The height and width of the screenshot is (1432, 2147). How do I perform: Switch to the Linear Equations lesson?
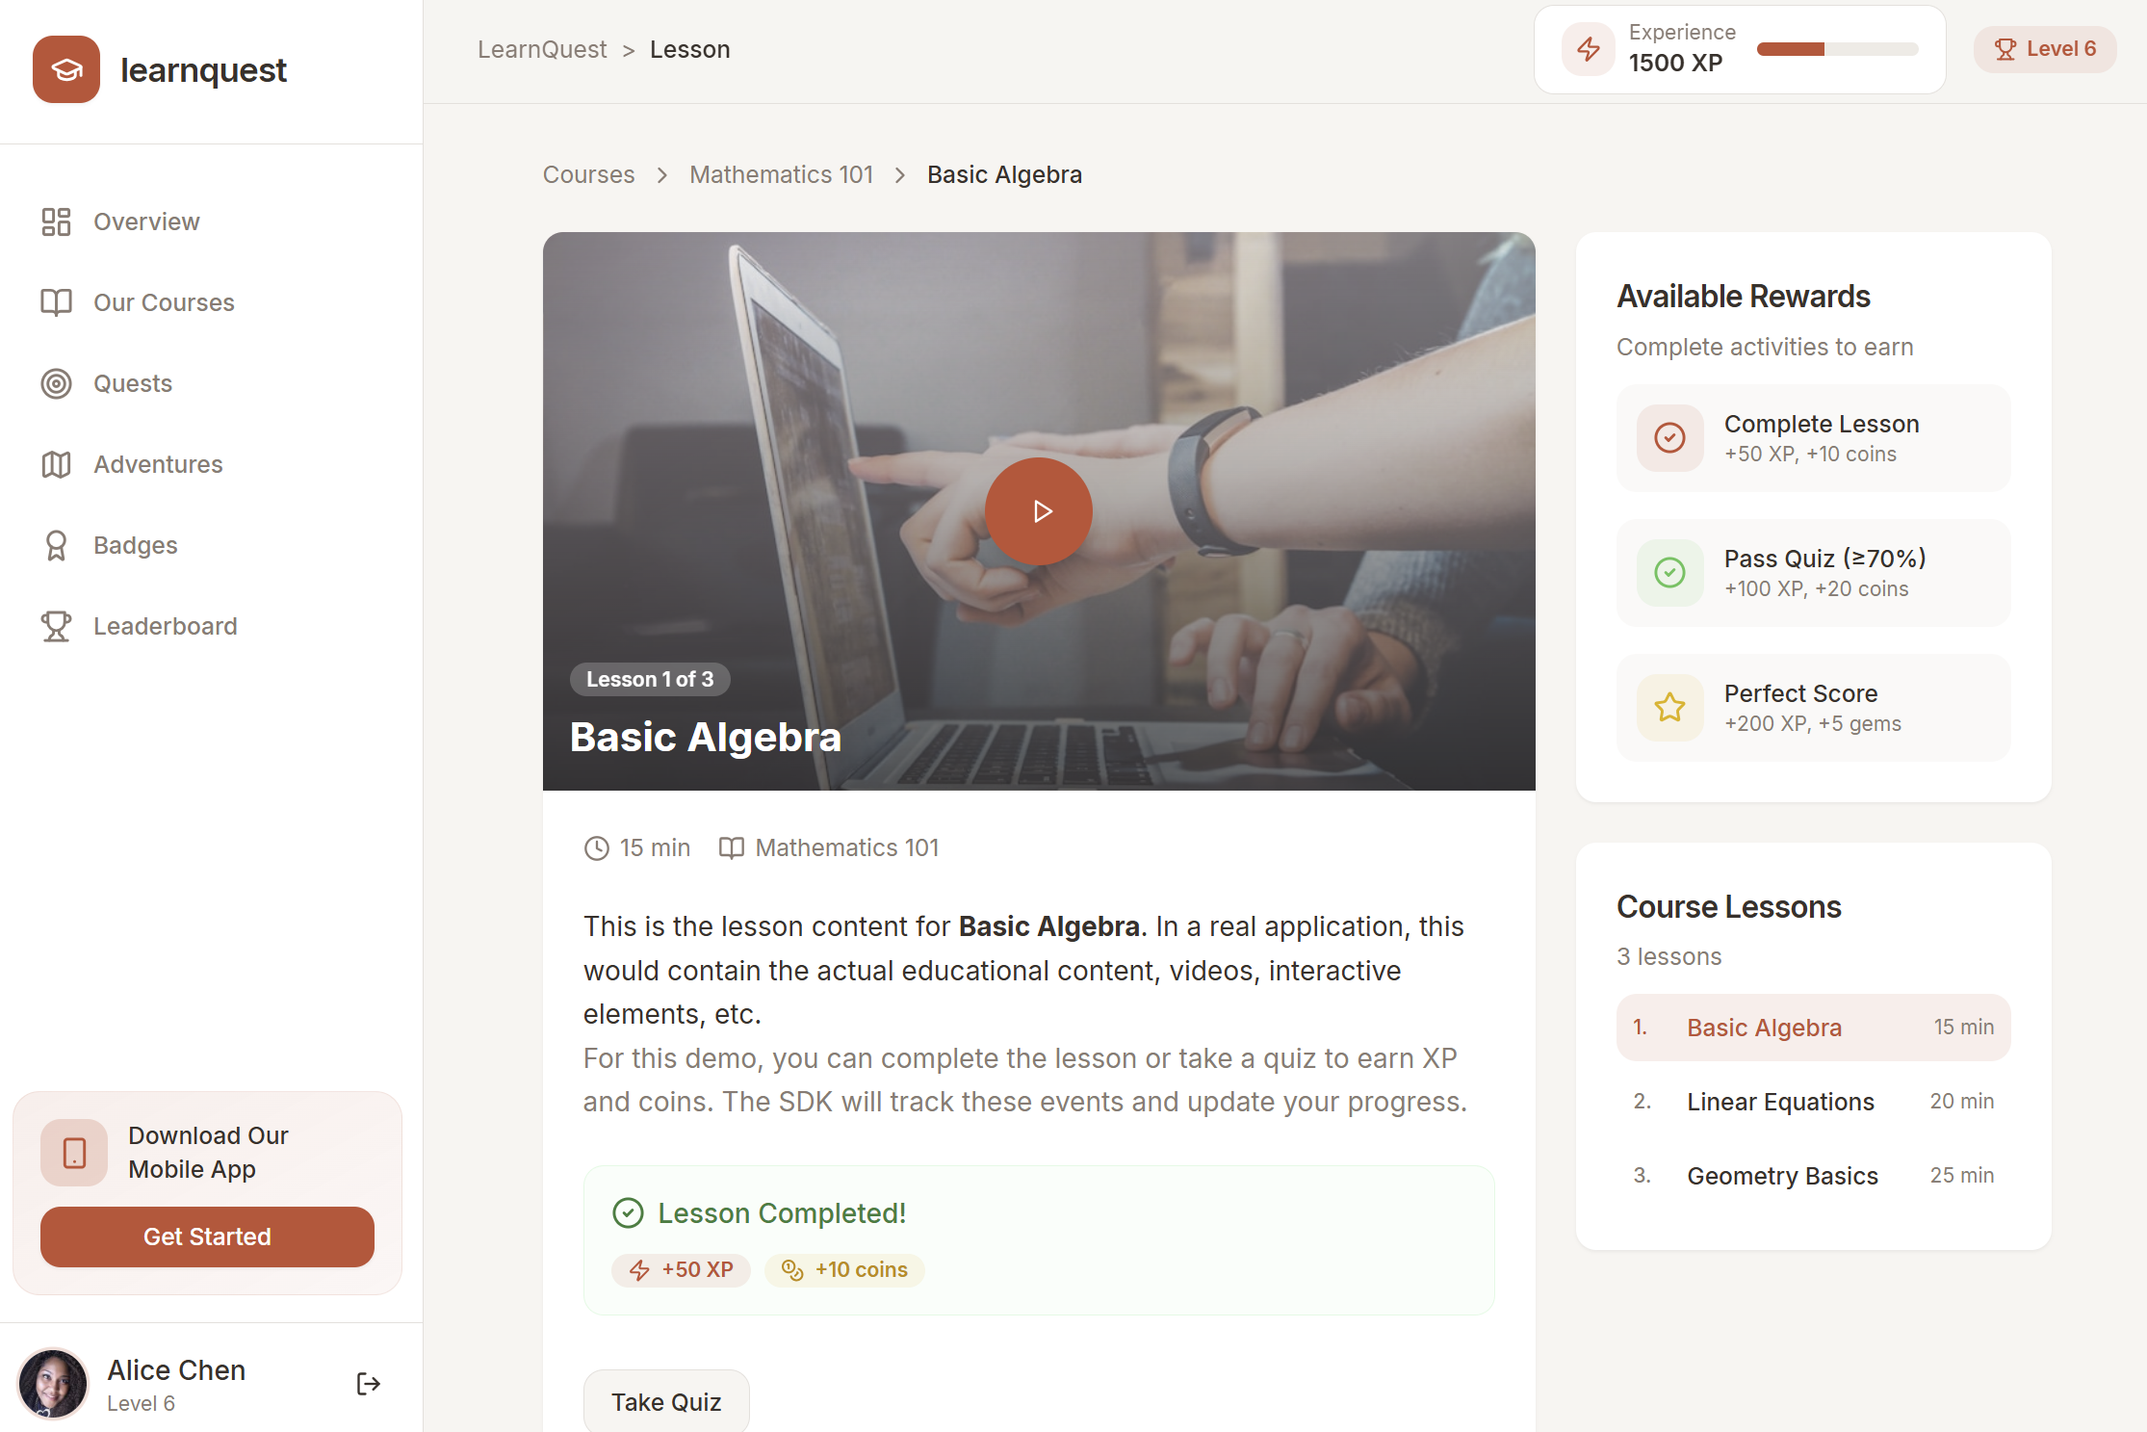1780,1101
